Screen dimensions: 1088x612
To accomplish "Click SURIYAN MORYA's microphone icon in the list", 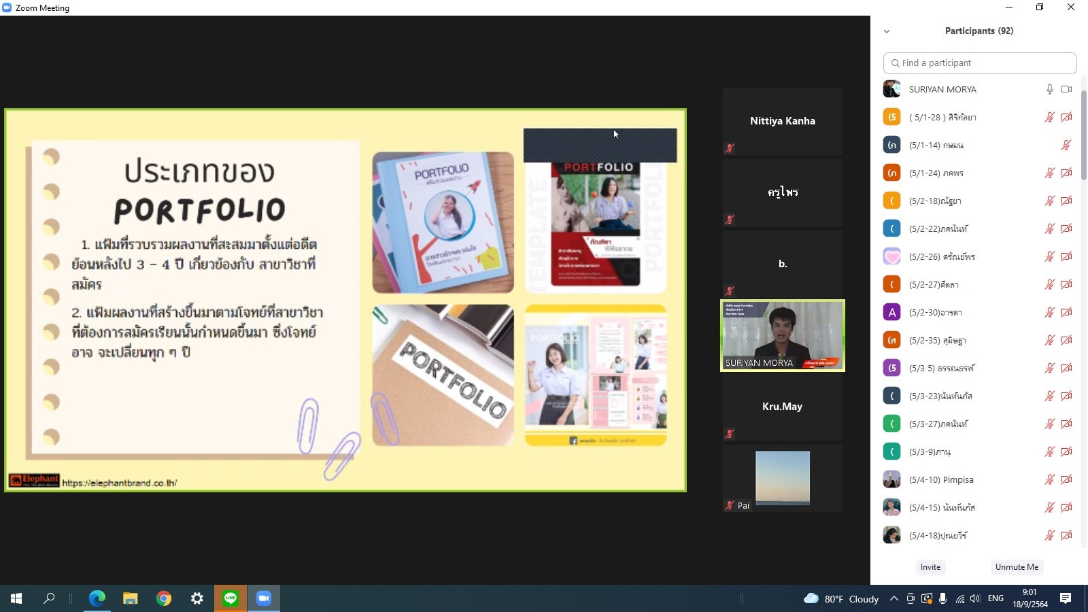I will (x=1050, y=89).
